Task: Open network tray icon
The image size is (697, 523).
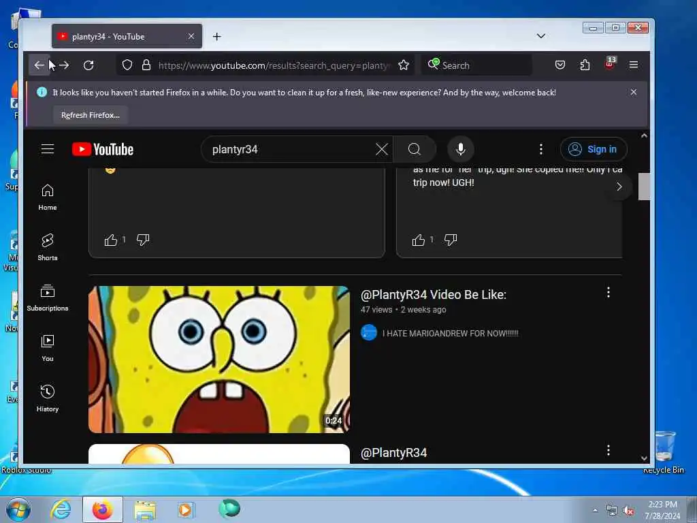Action: 612,511
